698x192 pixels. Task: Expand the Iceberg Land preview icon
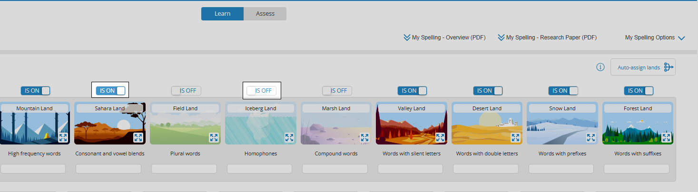289,137
